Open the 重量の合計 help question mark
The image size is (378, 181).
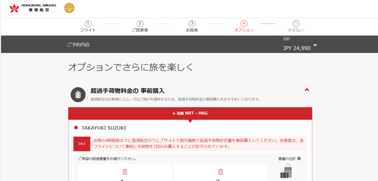(299, 159)
